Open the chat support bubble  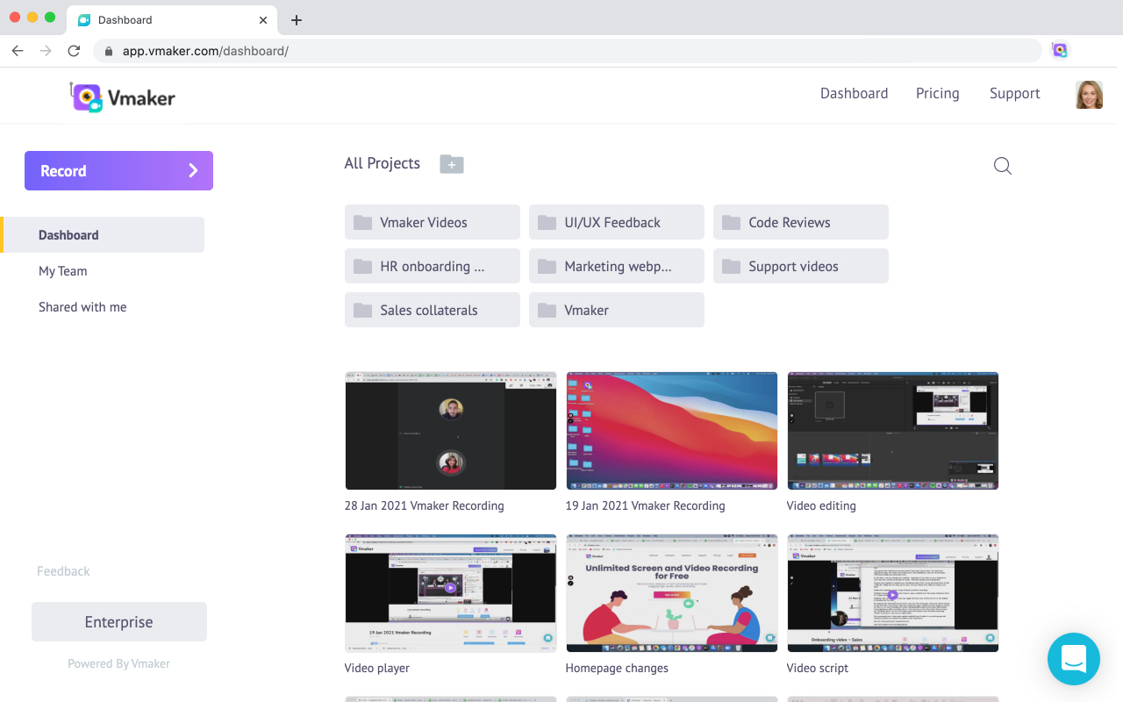(1074, 659)
